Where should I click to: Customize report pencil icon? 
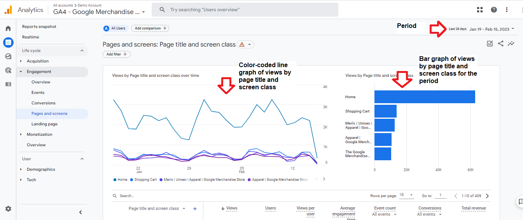490,43
